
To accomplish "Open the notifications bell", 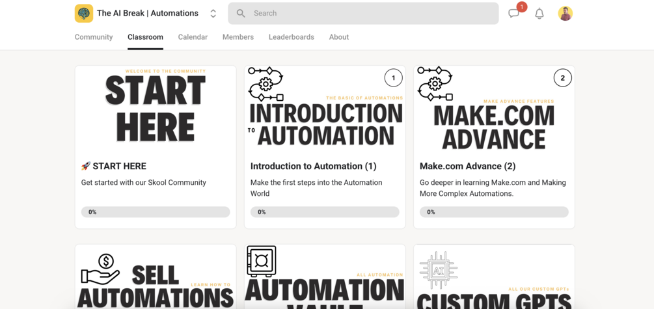I will 539,14.
